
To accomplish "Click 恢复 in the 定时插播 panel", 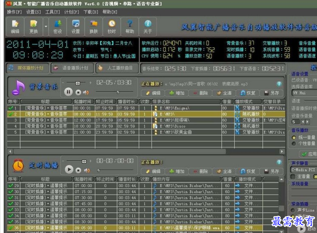I will tap(248, 171).
